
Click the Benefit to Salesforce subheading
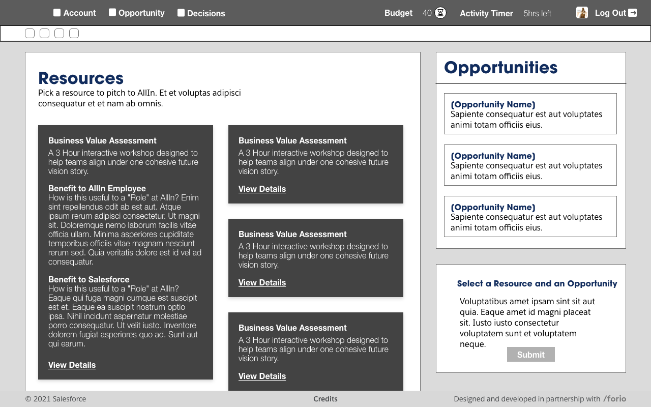[x=89, y=279]
